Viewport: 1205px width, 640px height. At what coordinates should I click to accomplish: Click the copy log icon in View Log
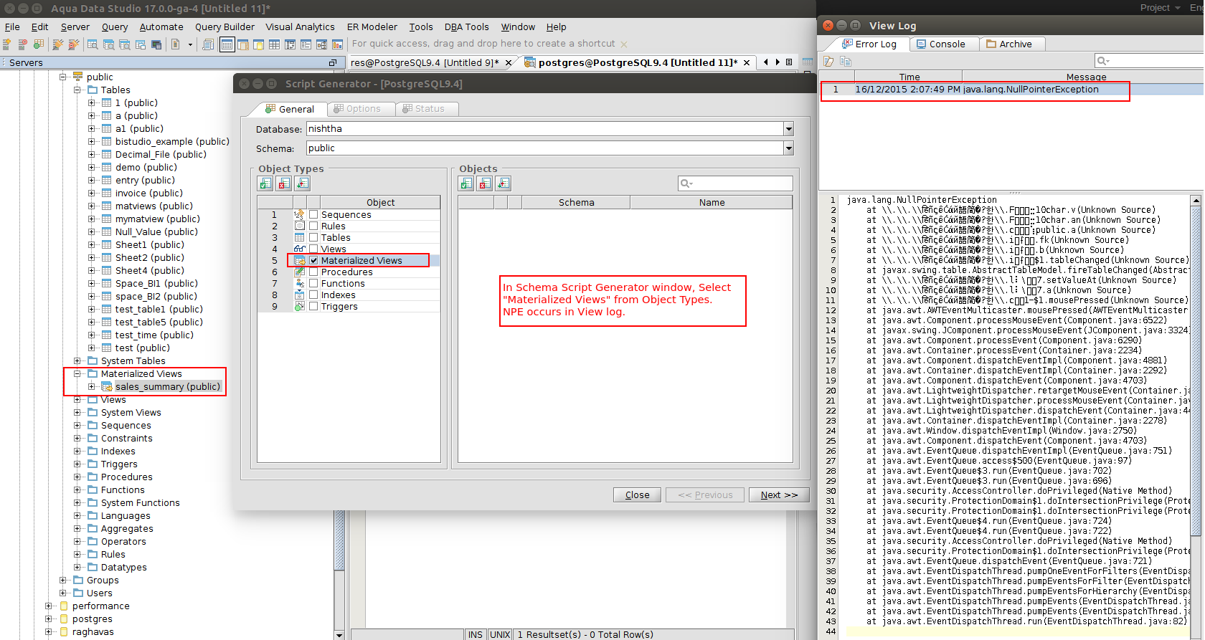(x=845, y=62)
